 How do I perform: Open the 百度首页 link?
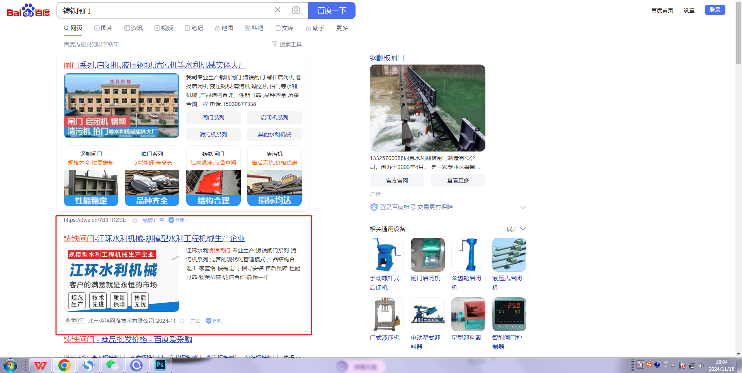click(x=662, y=10)
